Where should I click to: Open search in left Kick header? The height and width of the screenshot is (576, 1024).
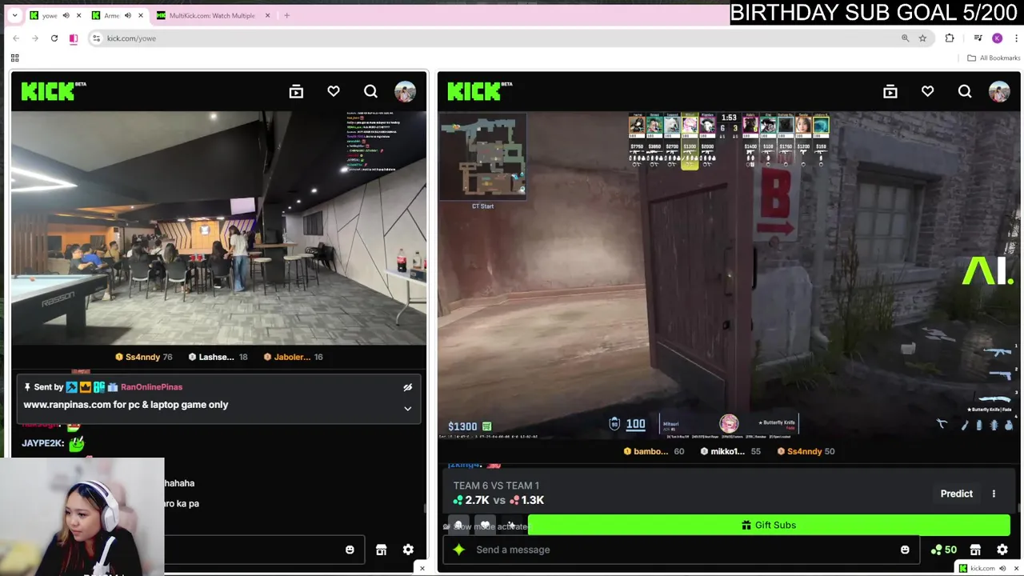[370, 92]
